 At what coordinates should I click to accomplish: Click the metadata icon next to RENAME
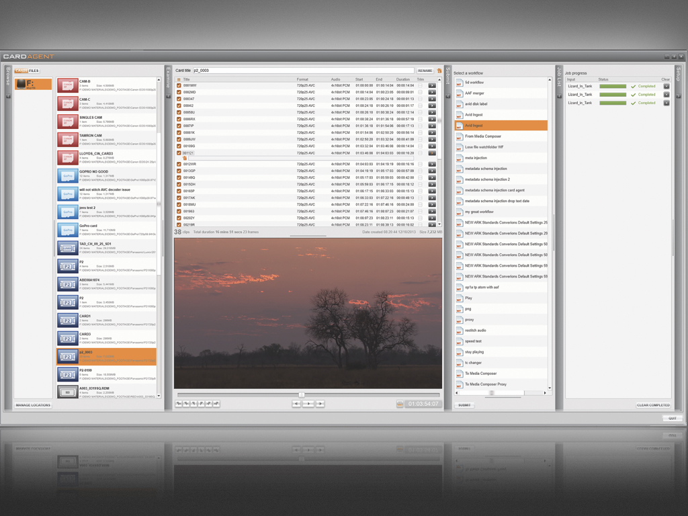click(439, 71)
